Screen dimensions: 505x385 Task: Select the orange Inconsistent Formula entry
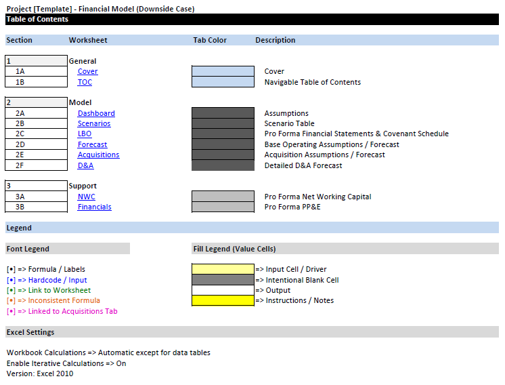[x=53, y=300]
